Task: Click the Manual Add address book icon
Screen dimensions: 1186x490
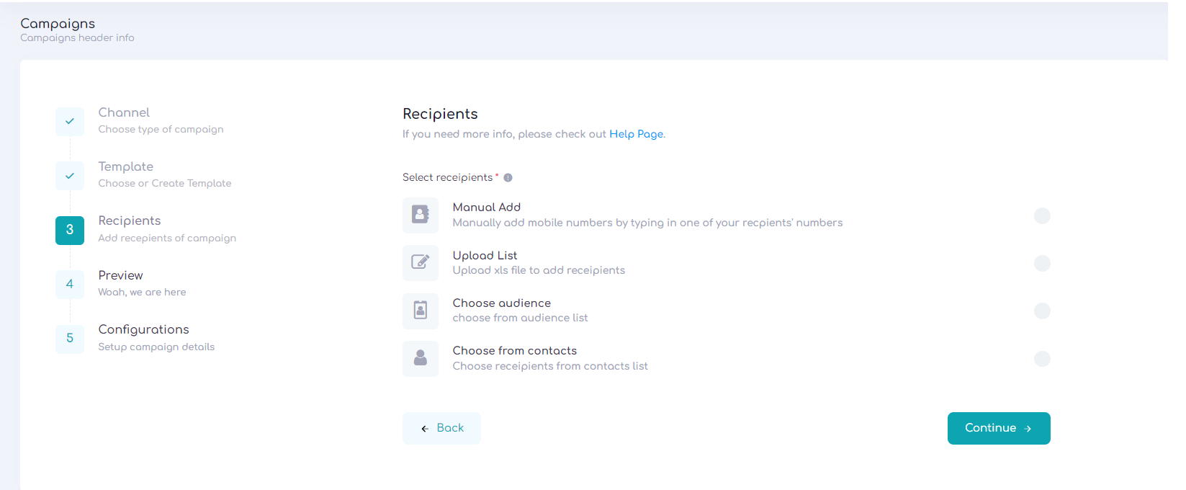Action: click(421, 215)
